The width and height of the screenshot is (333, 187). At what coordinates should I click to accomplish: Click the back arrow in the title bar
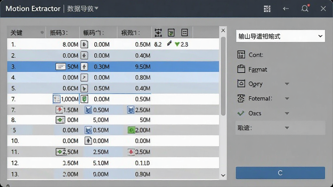click(x=286, y=9)
